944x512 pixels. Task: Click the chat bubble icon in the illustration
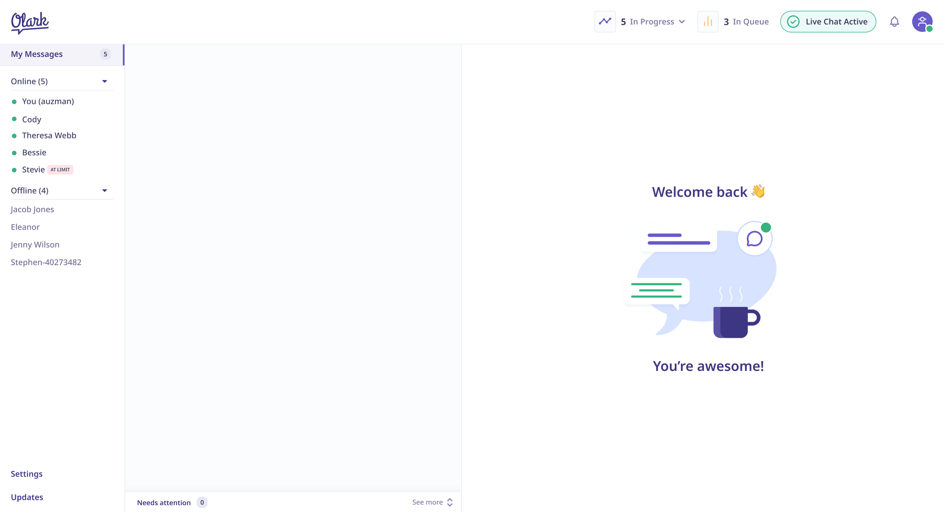coord(754,239)
